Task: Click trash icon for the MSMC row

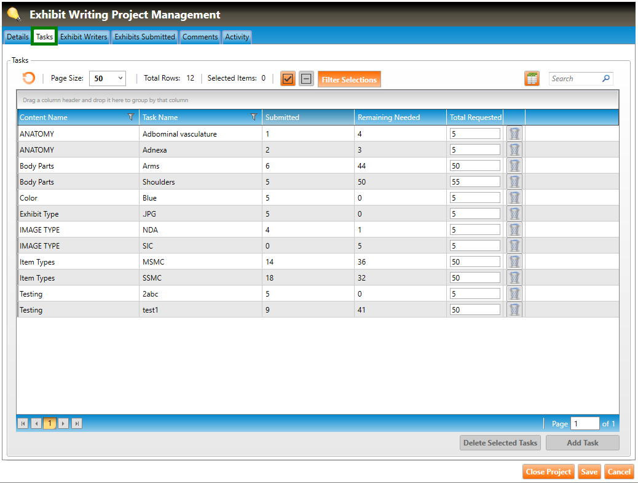Action: 514,262
